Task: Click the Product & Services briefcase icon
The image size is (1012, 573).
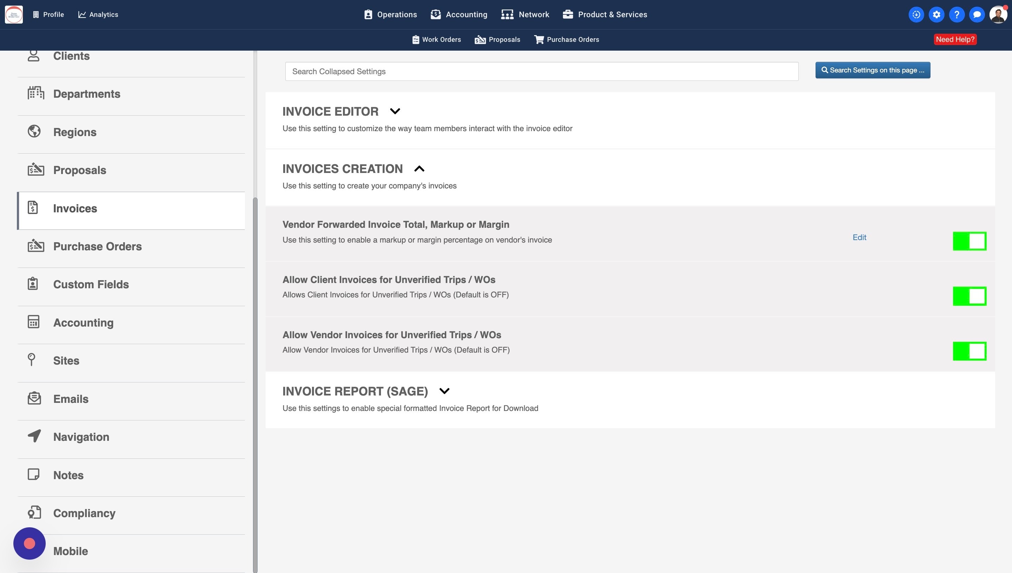Action: 568,14
